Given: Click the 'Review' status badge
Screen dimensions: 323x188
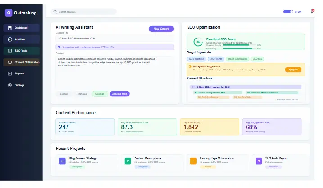Looking at the screenshot, I should [208, 167].
